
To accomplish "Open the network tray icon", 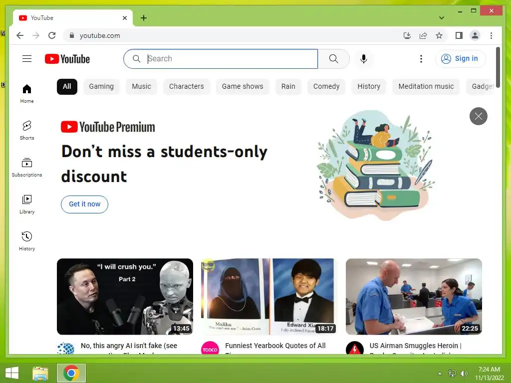I will point(452,373).
